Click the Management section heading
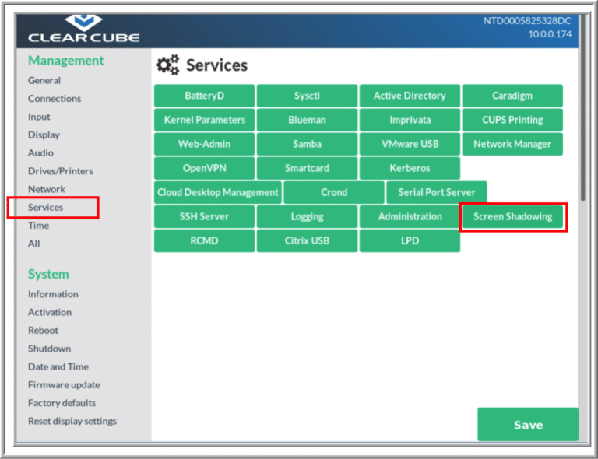Image resolution: width=598 pixels, height=459 pixels. tap(65, 61)
